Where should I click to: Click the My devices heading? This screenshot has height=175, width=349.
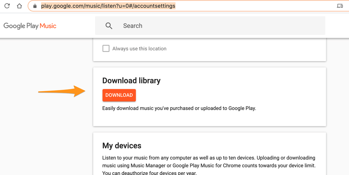(x=122, y=146)
